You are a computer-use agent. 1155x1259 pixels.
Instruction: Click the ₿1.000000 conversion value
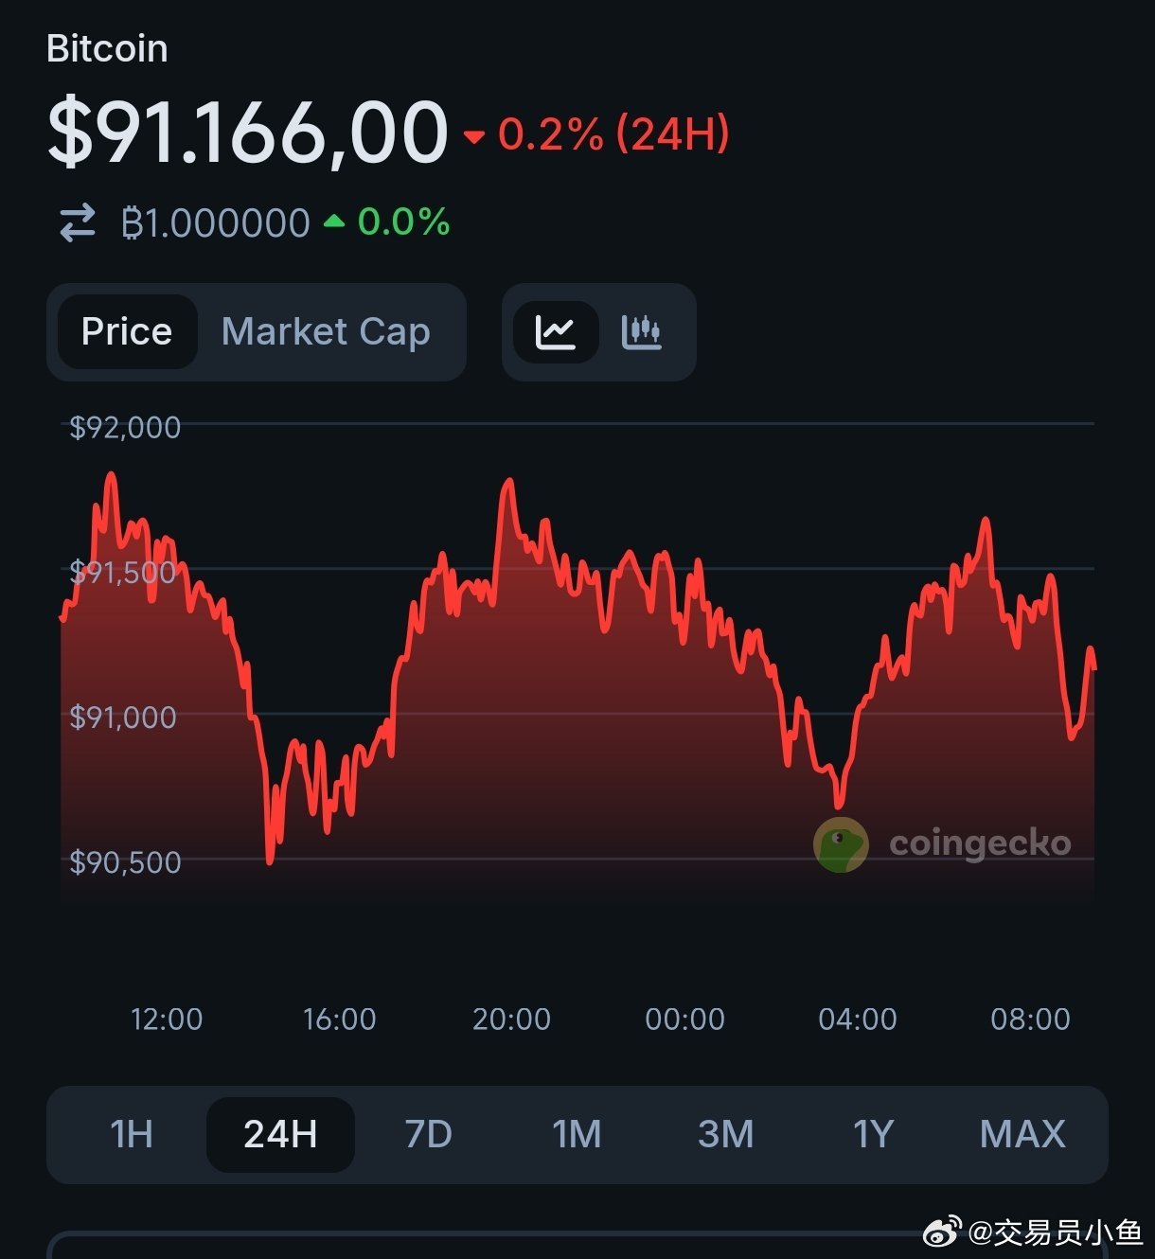pos(216,223)
